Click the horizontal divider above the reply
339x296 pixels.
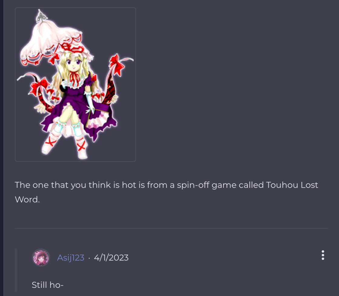[x=171, y=228]
